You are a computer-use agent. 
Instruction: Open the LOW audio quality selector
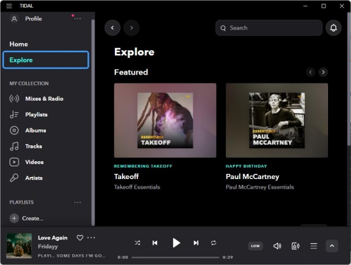click(x=255, y=246)
